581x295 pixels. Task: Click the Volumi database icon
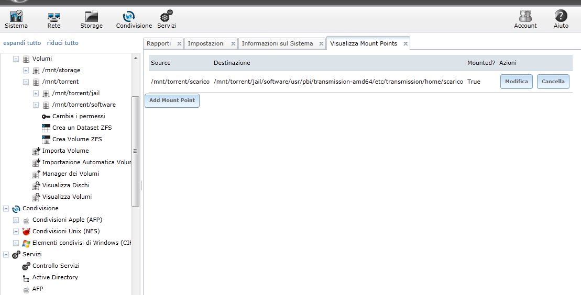[x=26, y=59]
